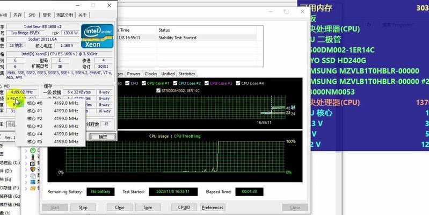
Task: Click the Save button
Action: click(148, 207)
